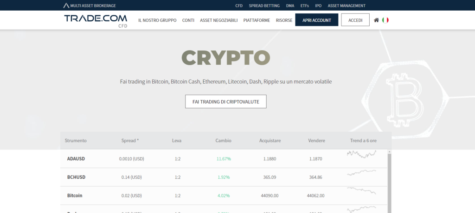Viewport: 475px width, 213px height.
Task: Click the Accedi login button
Action: (355, 20)
